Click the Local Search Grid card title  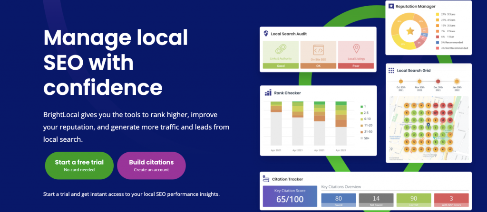(414, 70)
